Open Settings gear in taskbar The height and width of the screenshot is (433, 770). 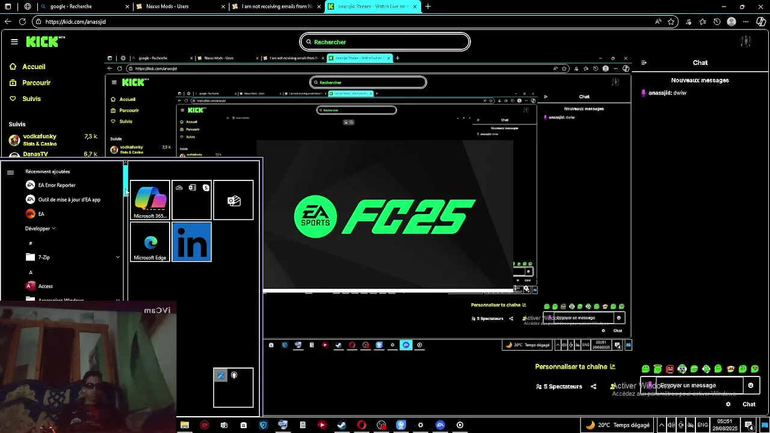(420, 425)
